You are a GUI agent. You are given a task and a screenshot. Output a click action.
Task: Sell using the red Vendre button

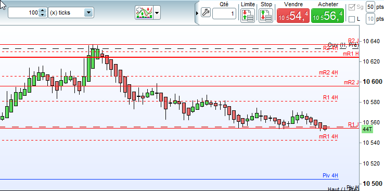(x=293, y=16)
